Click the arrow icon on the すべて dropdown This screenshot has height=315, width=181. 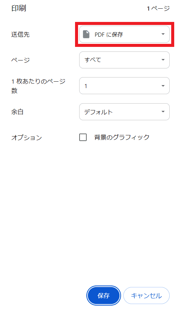[x=163, y=60]
